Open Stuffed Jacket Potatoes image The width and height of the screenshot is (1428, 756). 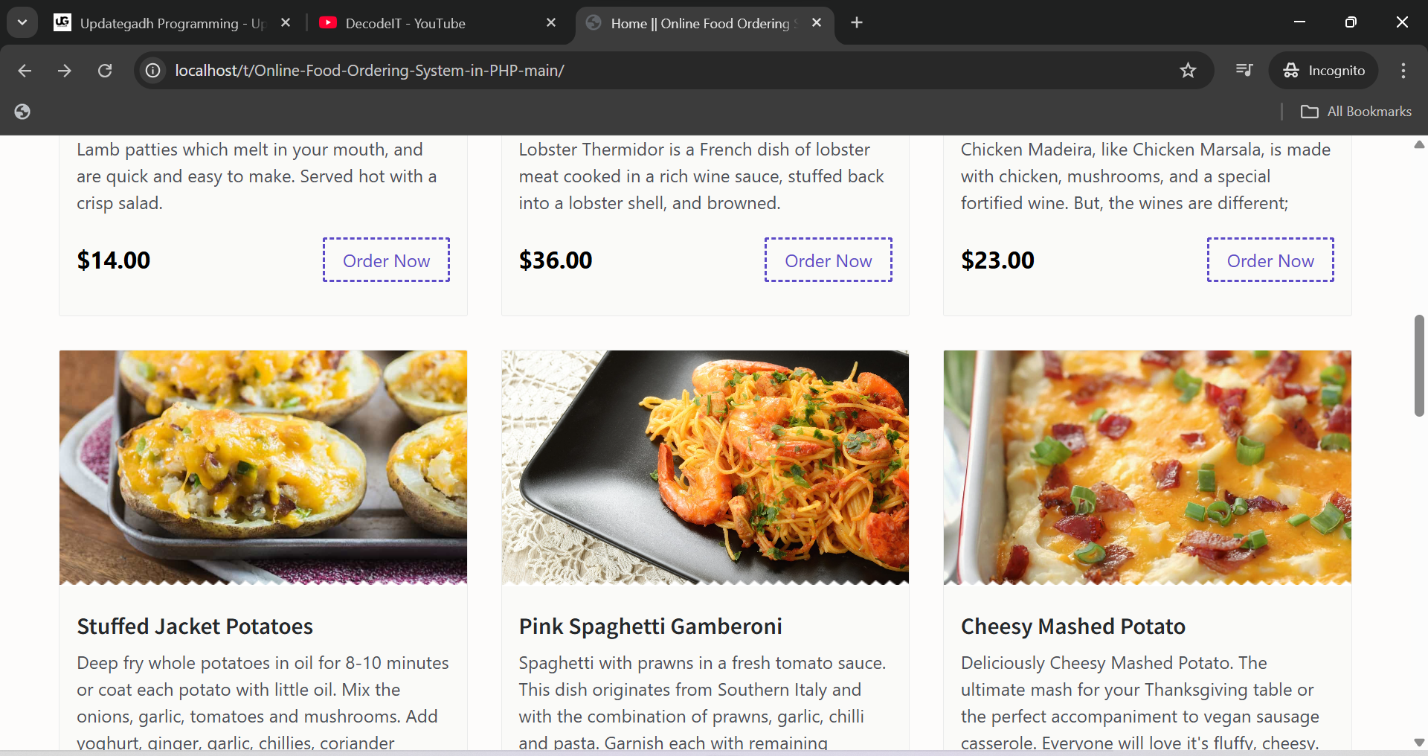coord(263,467)
